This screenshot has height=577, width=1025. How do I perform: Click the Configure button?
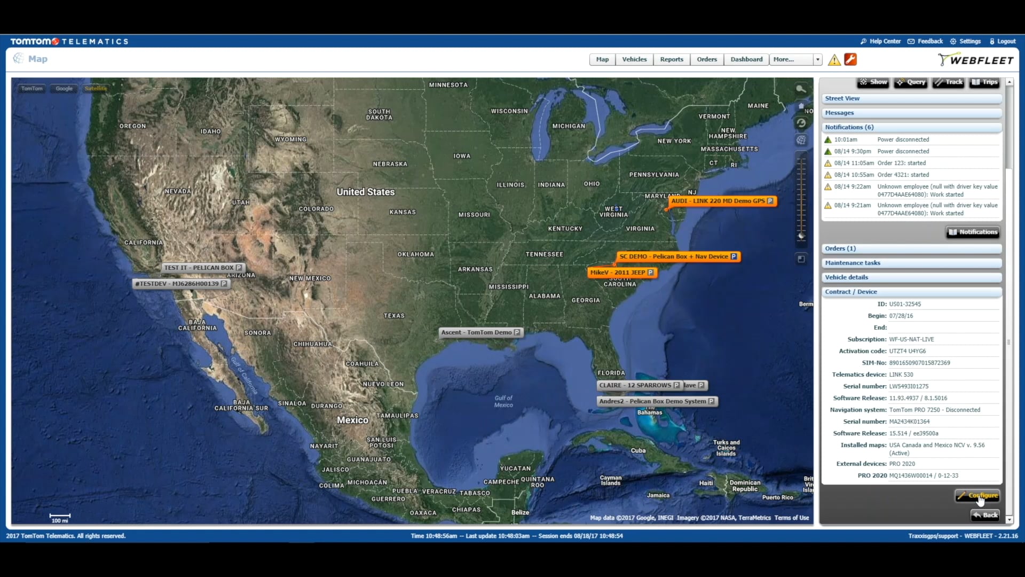click(x=977, y=496)
